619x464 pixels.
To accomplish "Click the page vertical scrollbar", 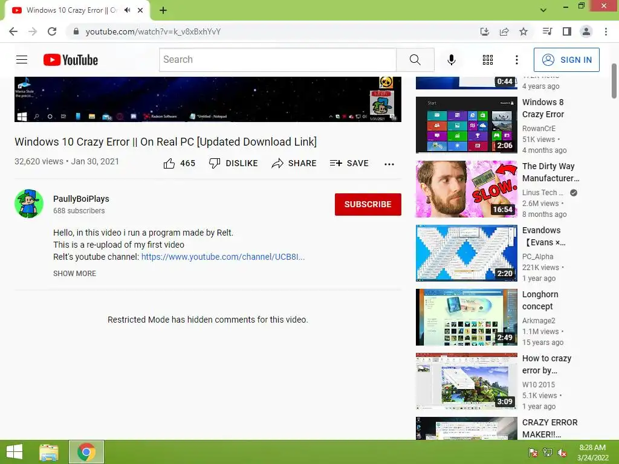I will [614, 81].
